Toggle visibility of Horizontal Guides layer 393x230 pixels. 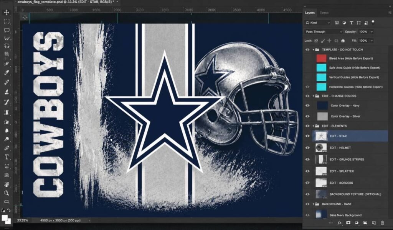(307, 87)
